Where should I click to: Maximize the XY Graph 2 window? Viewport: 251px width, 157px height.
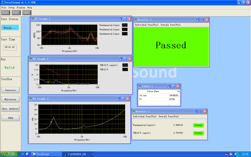click(x=125, y=59)
